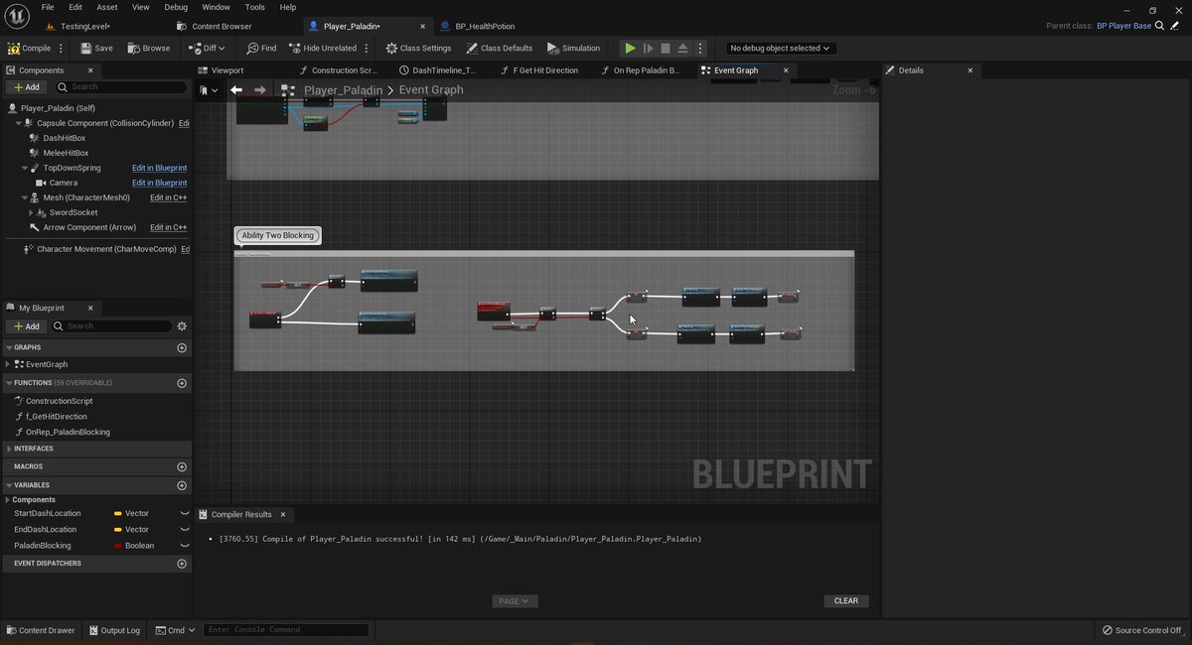Add new event dispatcher plus icon

pyautogui.click(x=182, y=564)
